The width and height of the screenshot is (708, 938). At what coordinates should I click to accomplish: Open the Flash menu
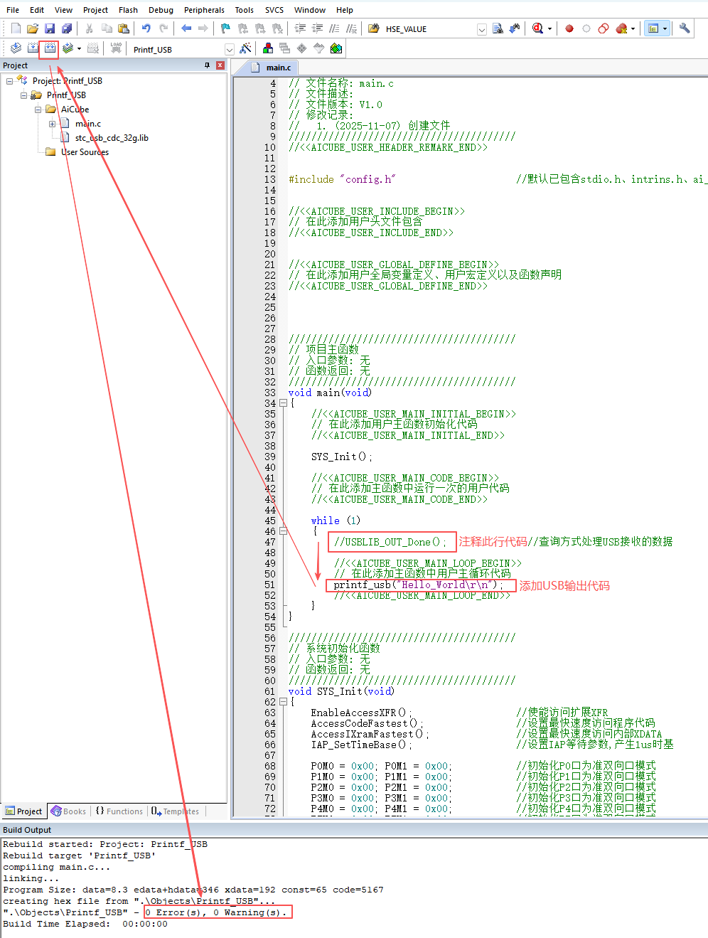click(128, 10)
